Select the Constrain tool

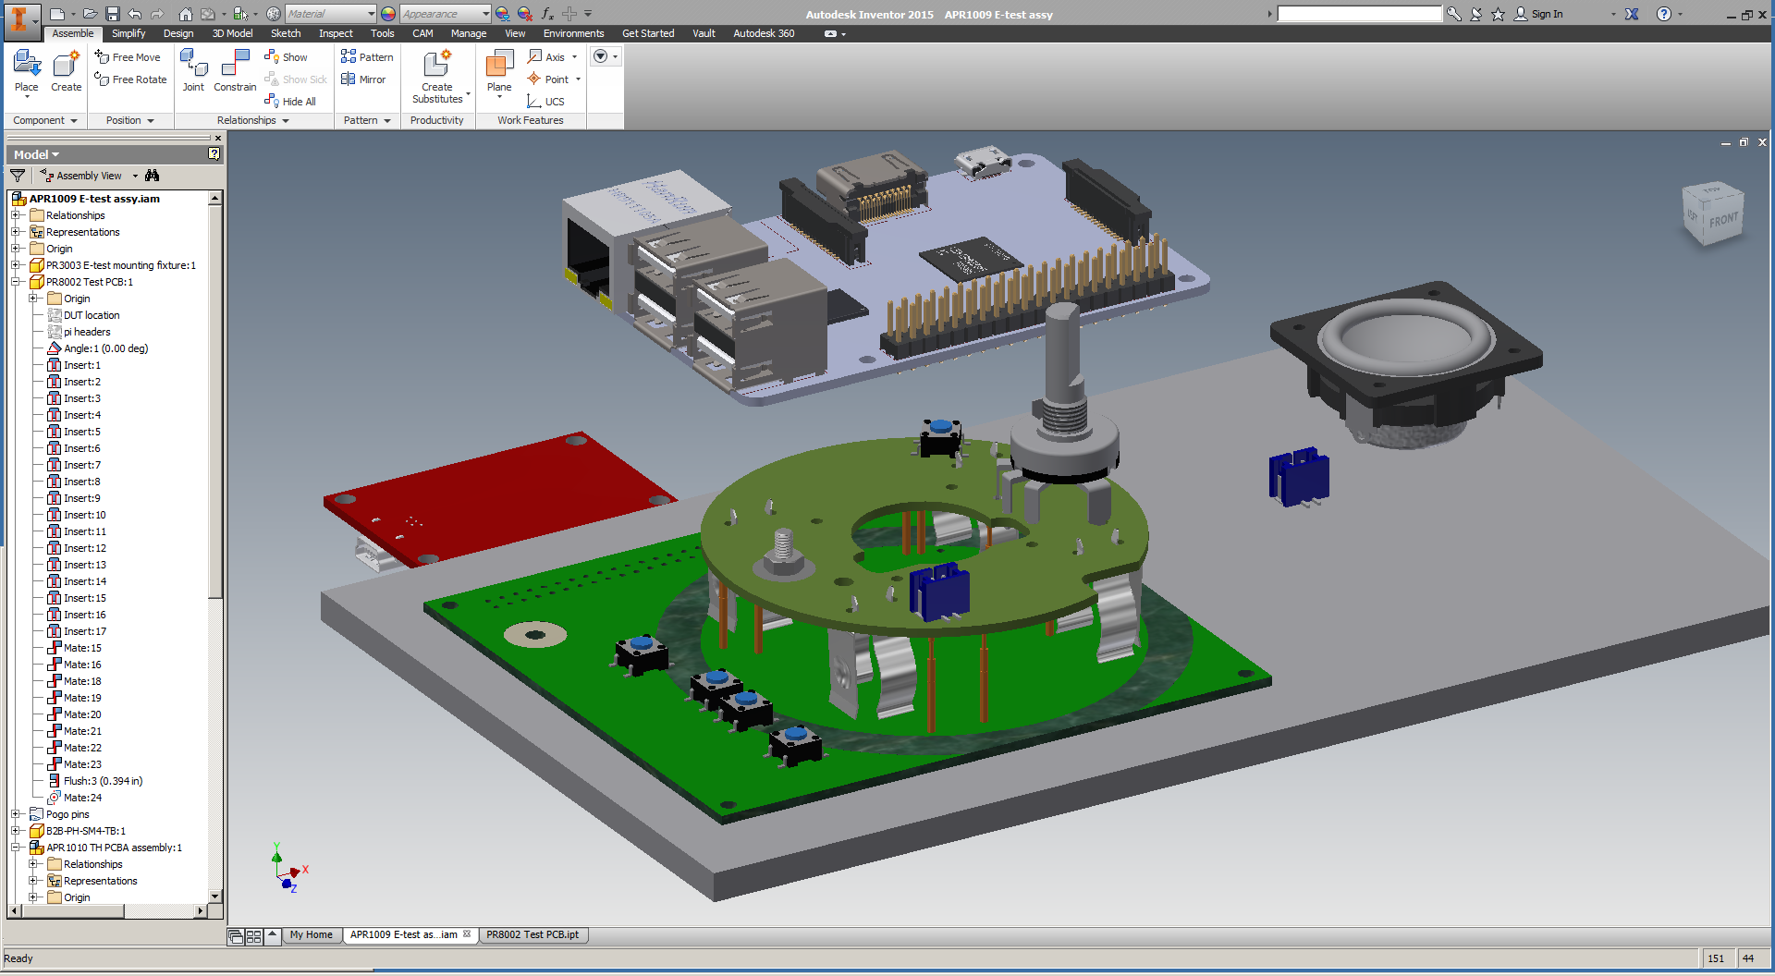tap(235, 71)
